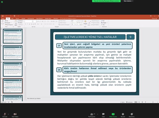Click the 'Tell me what you want' search box
Viewport: 159px width, 118px height.
coord(69,18)
